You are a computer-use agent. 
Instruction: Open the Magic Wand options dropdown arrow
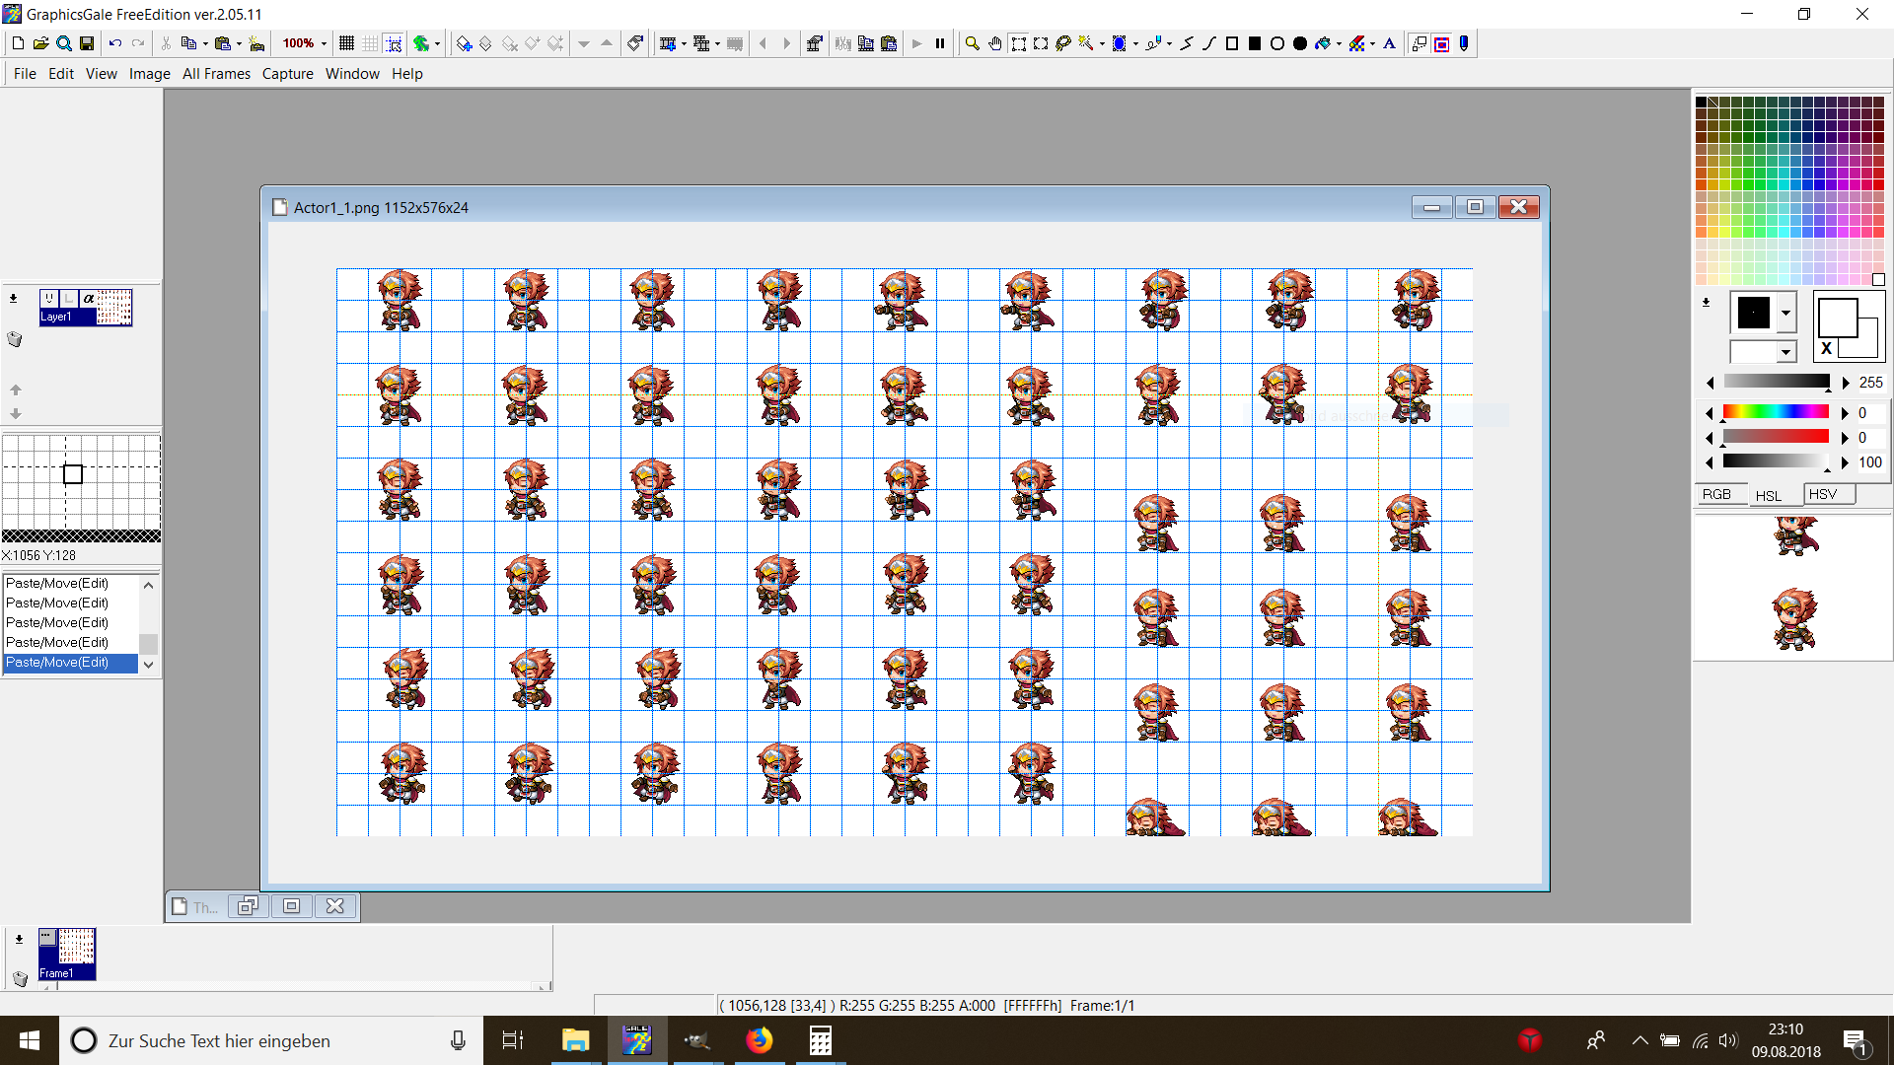tap(1102, 43)
